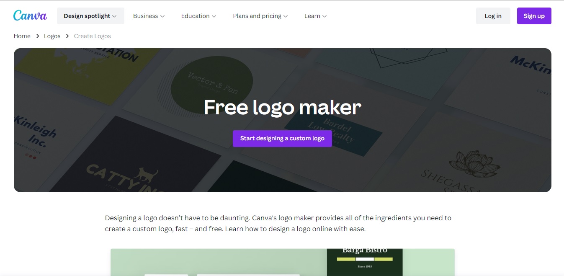Expand the Learn menu
564x276 pixels.
(x=315, y=16)
